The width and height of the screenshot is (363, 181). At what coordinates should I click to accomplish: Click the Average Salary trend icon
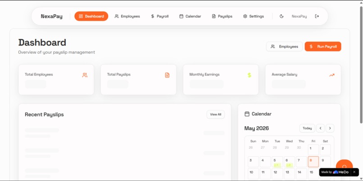tap(332, 75)
